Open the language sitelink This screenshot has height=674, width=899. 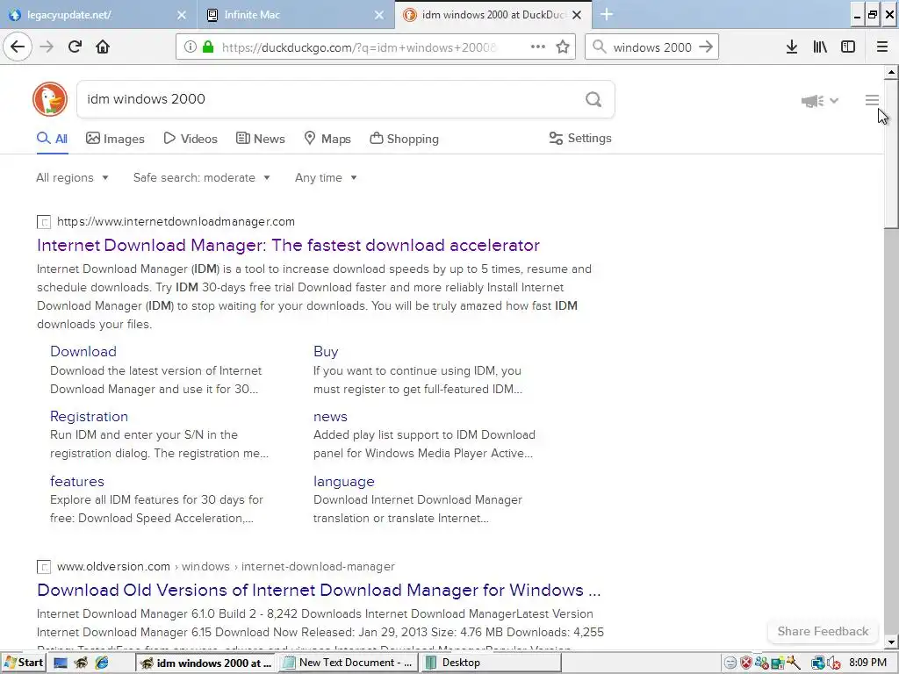click(x=343, y=482)
